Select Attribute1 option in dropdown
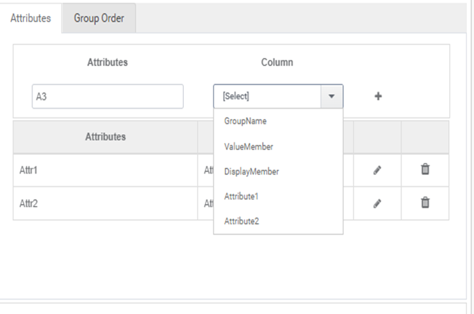This screenshot has height=314, width=474. 278,196
